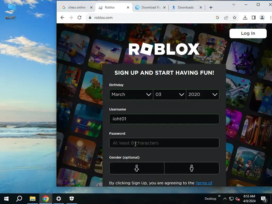Focus the Password field
272x204 pixels.
pos(164,143)
